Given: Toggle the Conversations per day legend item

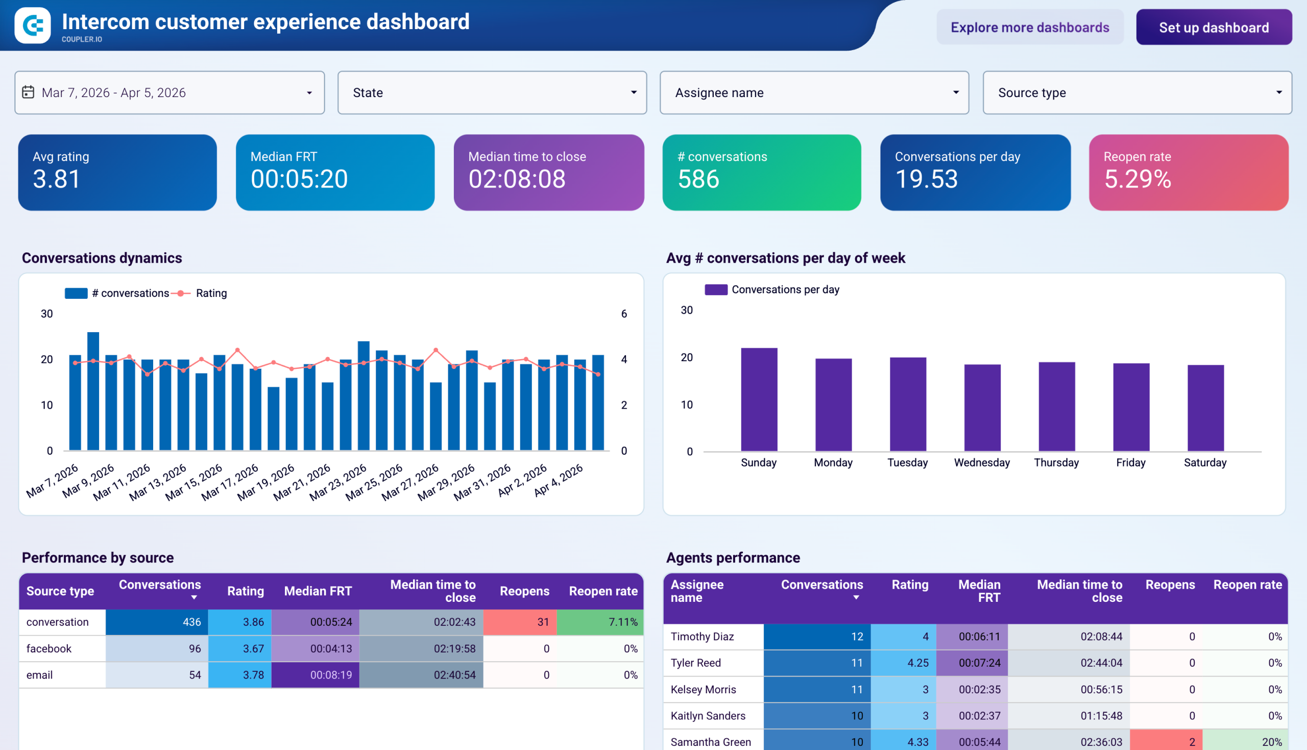Looking at the screenshot, I should click(x=785, y=289).
